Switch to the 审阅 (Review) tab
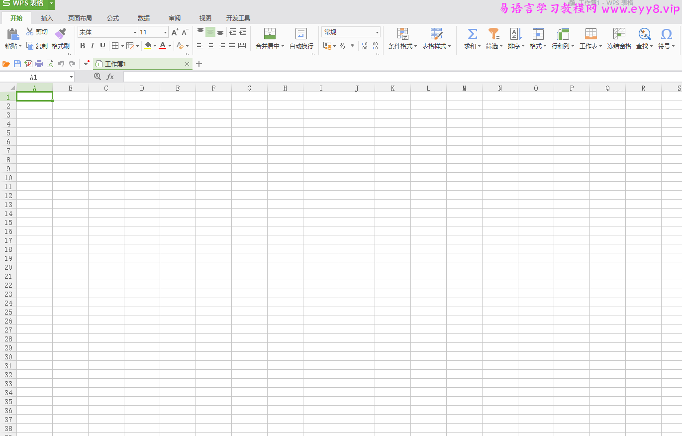Screen dimensions: 682x436 (x=175, y=18)
